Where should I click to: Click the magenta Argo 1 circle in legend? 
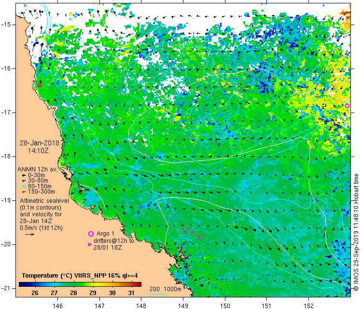[91, 234]
